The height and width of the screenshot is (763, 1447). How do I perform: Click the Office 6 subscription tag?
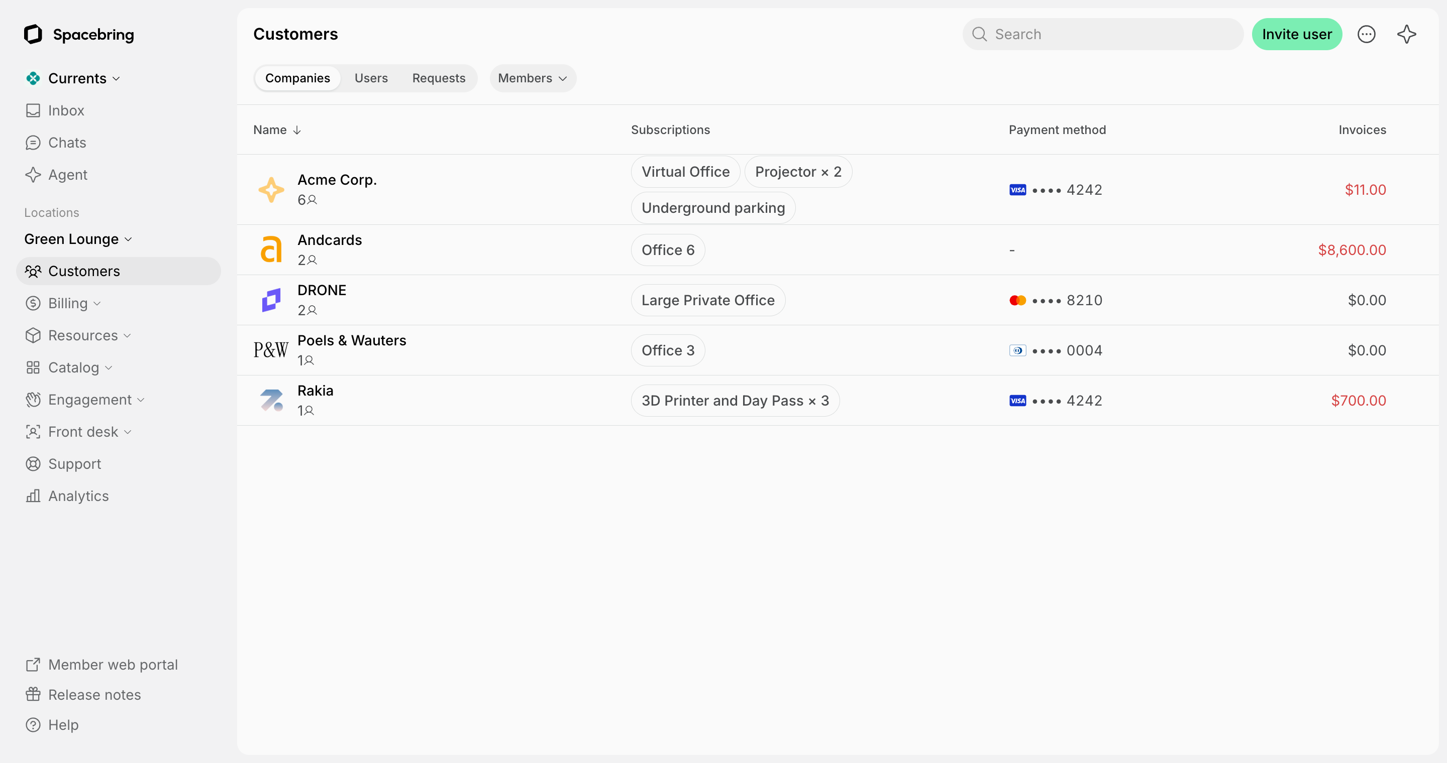(668, 249)
